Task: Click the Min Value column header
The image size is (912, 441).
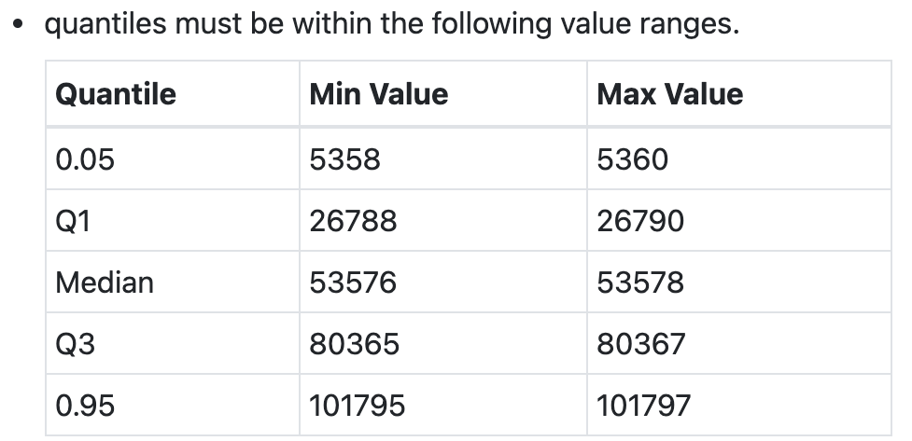Action: coord(379,94)
